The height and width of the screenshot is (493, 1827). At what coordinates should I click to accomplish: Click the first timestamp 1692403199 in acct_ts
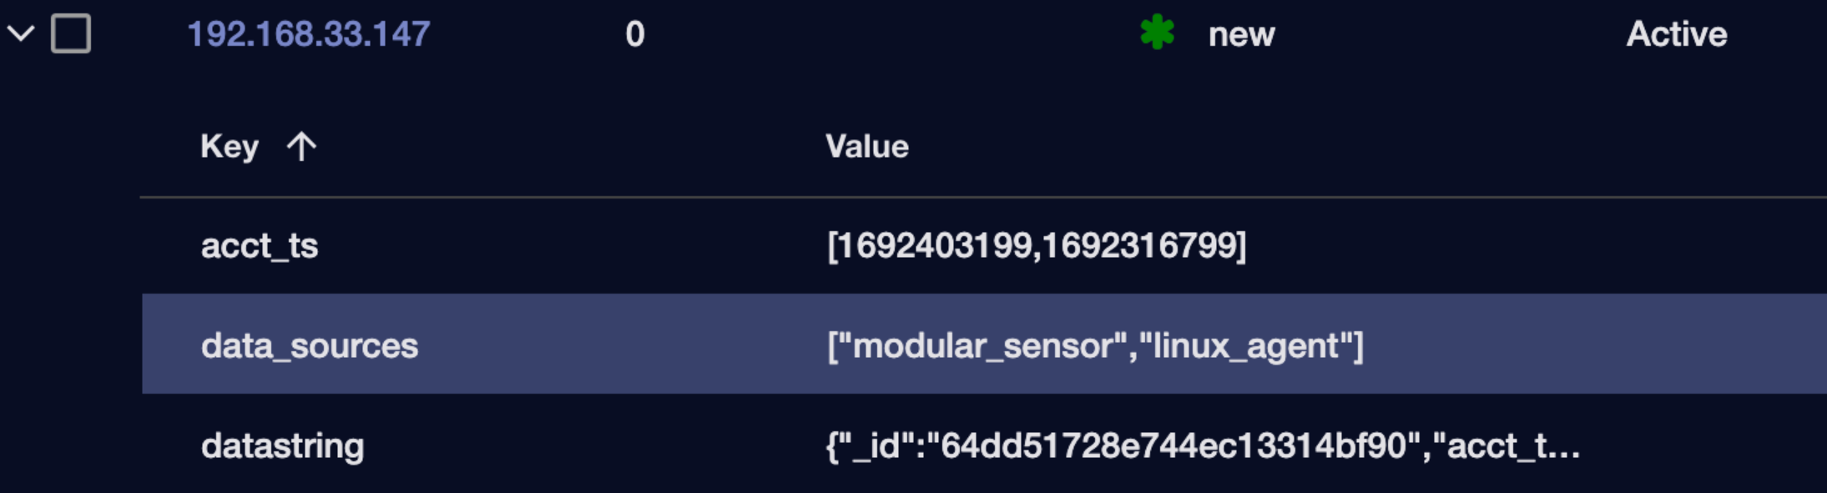coord(933,246)
